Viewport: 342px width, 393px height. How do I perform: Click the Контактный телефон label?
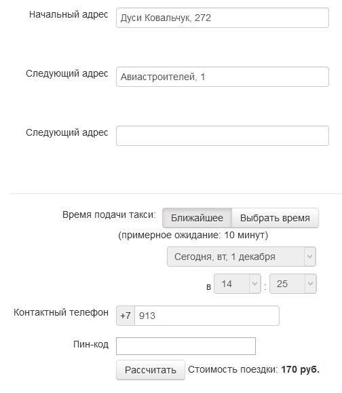pos(61,312)
